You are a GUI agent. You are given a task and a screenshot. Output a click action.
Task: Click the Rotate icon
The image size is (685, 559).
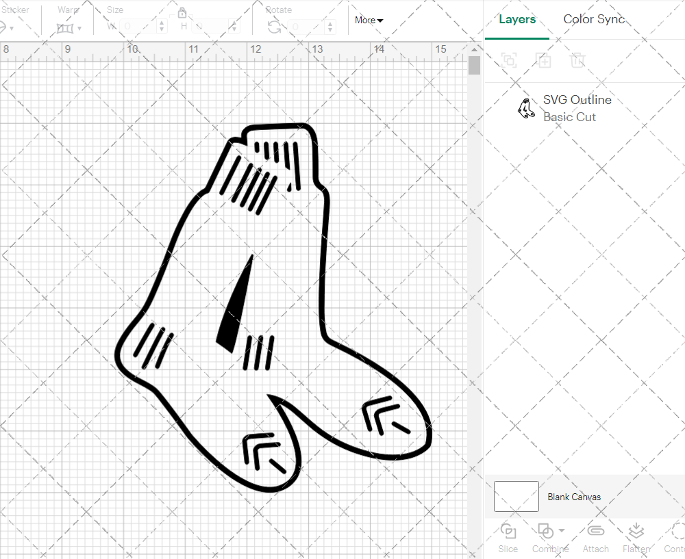[275, 27]
